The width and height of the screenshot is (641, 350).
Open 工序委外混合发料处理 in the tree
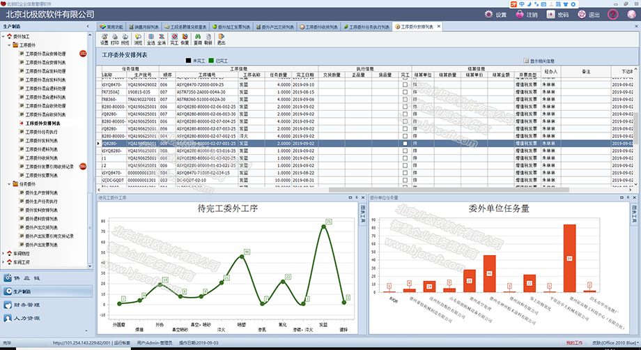coord(45,71)
